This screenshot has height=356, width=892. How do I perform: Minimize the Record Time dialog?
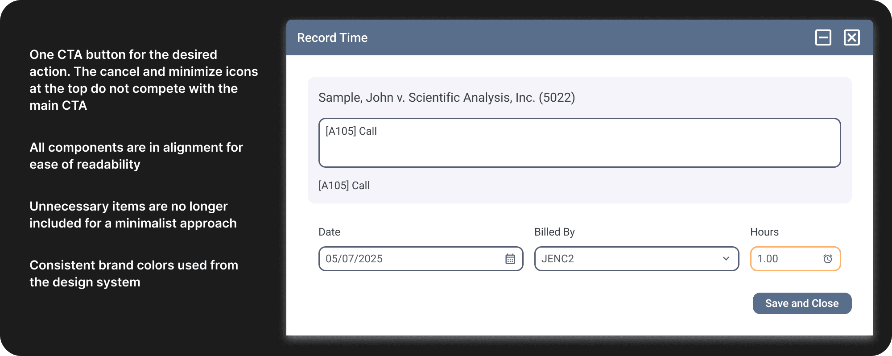[823, 37]
